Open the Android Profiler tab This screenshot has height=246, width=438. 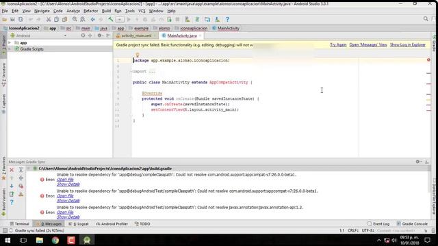[112, 224]
